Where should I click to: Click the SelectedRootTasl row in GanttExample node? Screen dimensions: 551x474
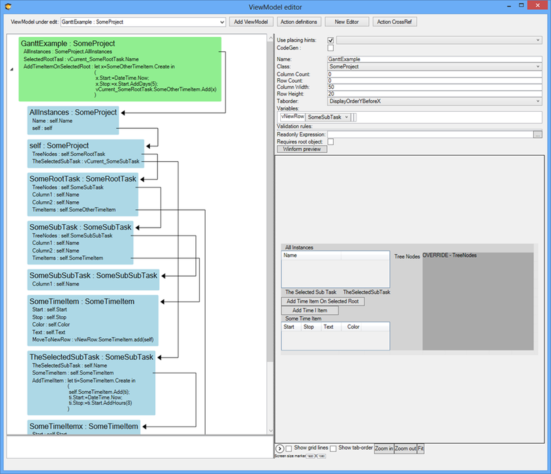(x=81, y=59)
